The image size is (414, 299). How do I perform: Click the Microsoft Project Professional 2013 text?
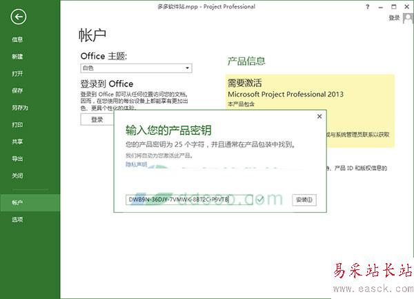(286, 95)
